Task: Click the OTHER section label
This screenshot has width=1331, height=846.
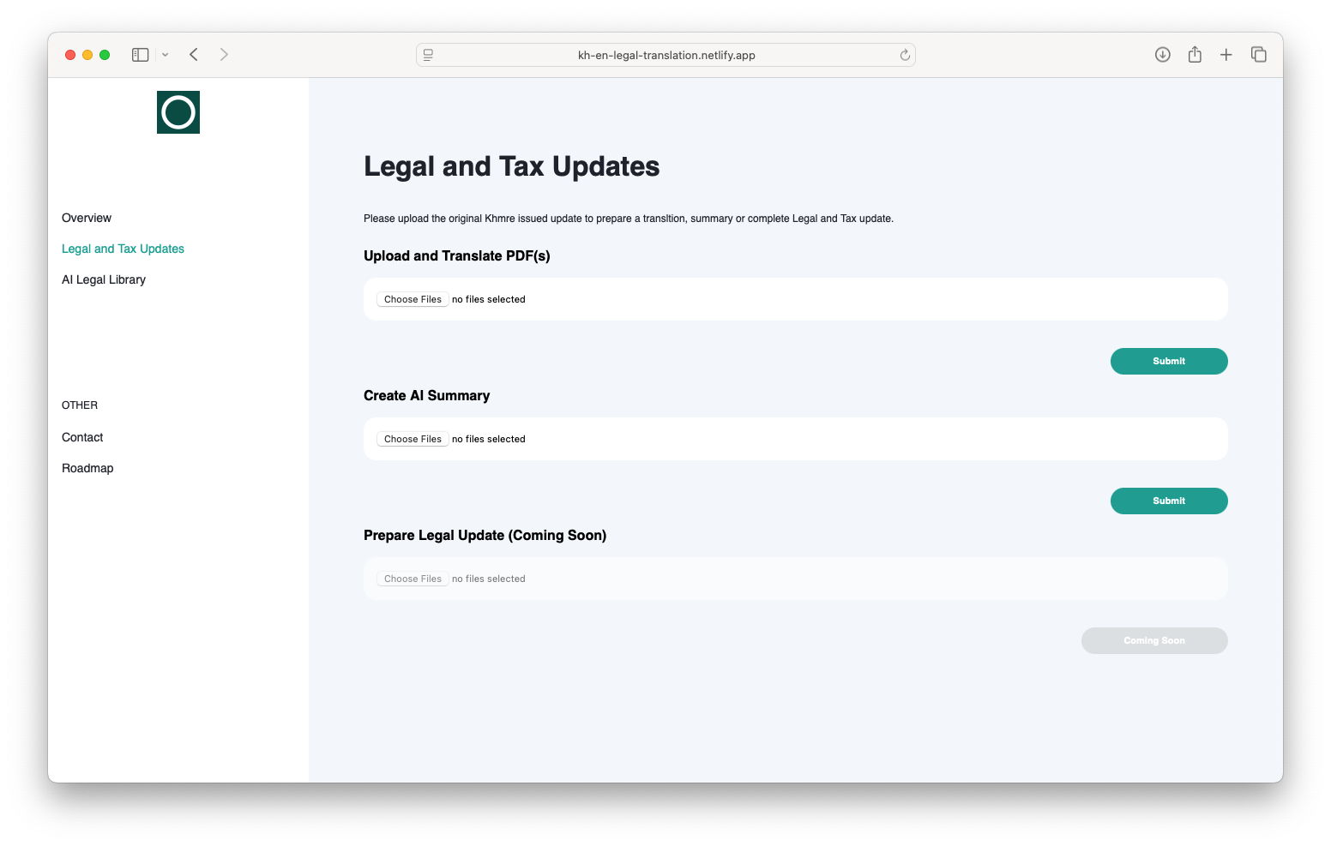Action: 80,405
